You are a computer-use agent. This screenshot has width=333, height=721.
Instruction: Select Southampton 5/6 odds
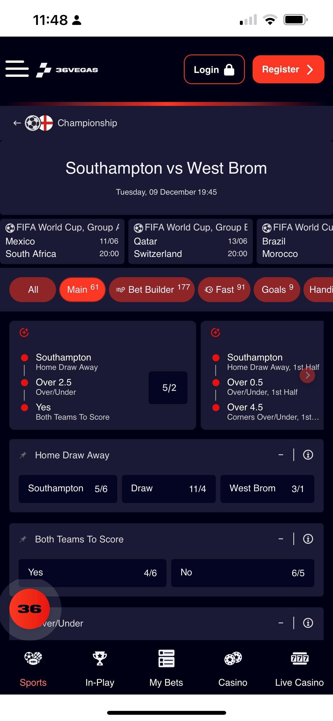tap(68, 489)
